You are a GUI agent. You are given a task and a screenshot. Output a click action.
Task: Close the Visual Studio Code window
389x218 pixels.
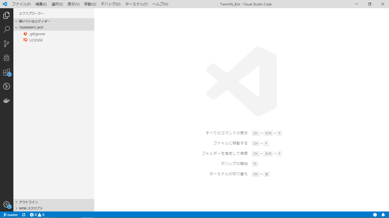382,4
